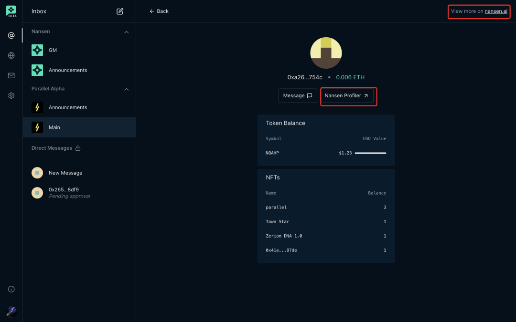Start a New Message conversation
The height and width of the screenshot is (322, 516).
(79, 173)
